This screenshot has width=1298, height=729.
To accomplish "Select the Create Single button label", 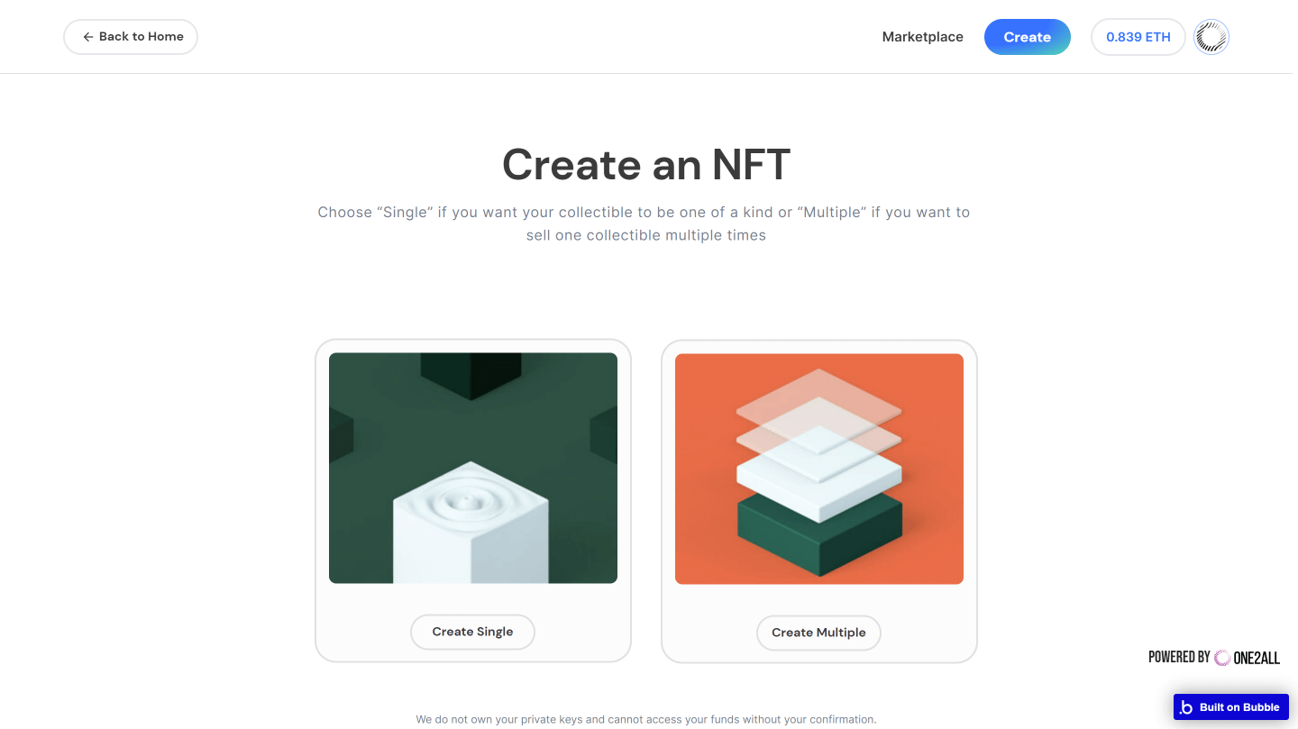I will click(472, 632).
